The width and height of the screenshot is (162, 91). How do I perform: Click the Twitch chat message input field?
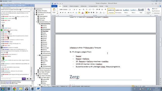[x=11, y=79]
